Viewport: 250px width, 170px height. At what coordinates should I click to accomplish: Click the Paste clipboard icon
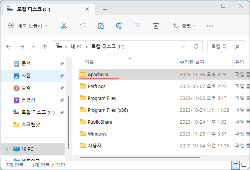click(101, 26)
